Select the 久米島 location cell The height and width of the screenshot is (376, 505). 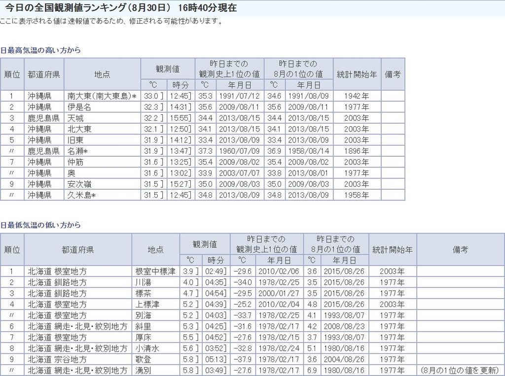pos(81,195)
